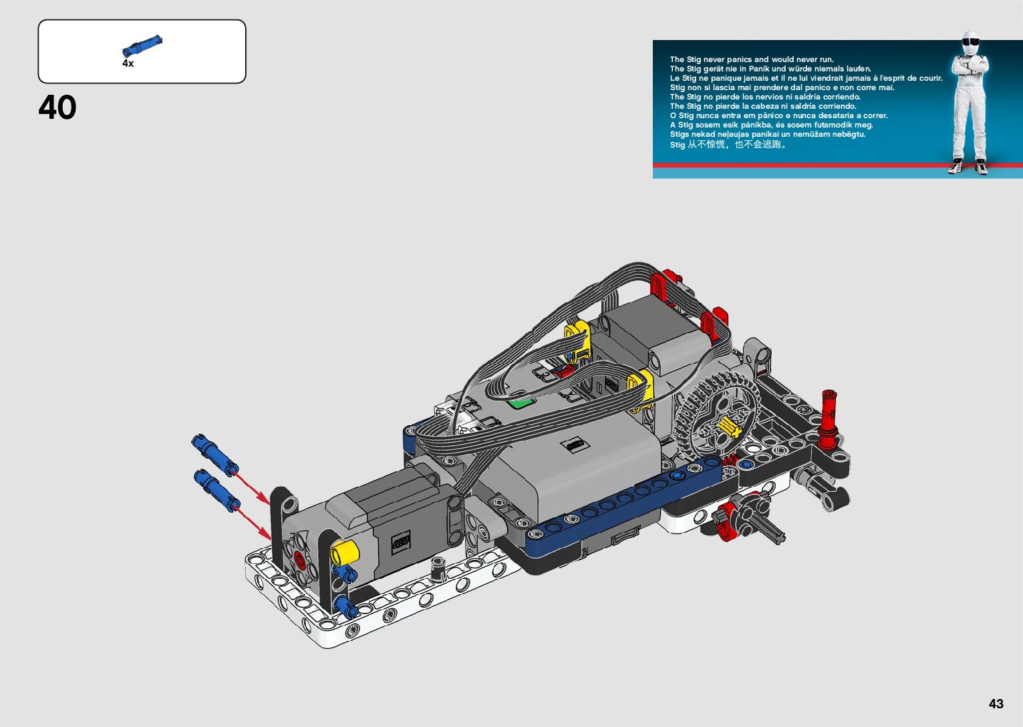Click the Chinese text line in banner

point(728,144)
